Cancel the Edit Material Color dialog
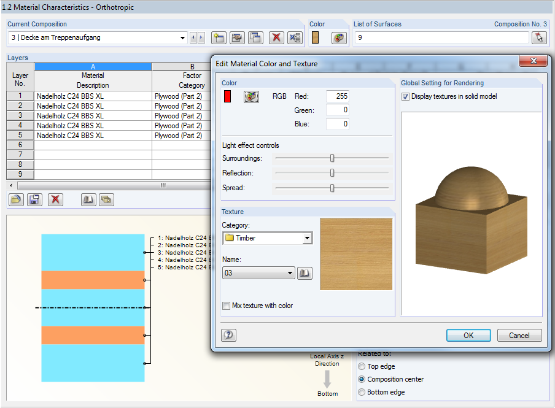555x408 pixels. coord(519,335)
